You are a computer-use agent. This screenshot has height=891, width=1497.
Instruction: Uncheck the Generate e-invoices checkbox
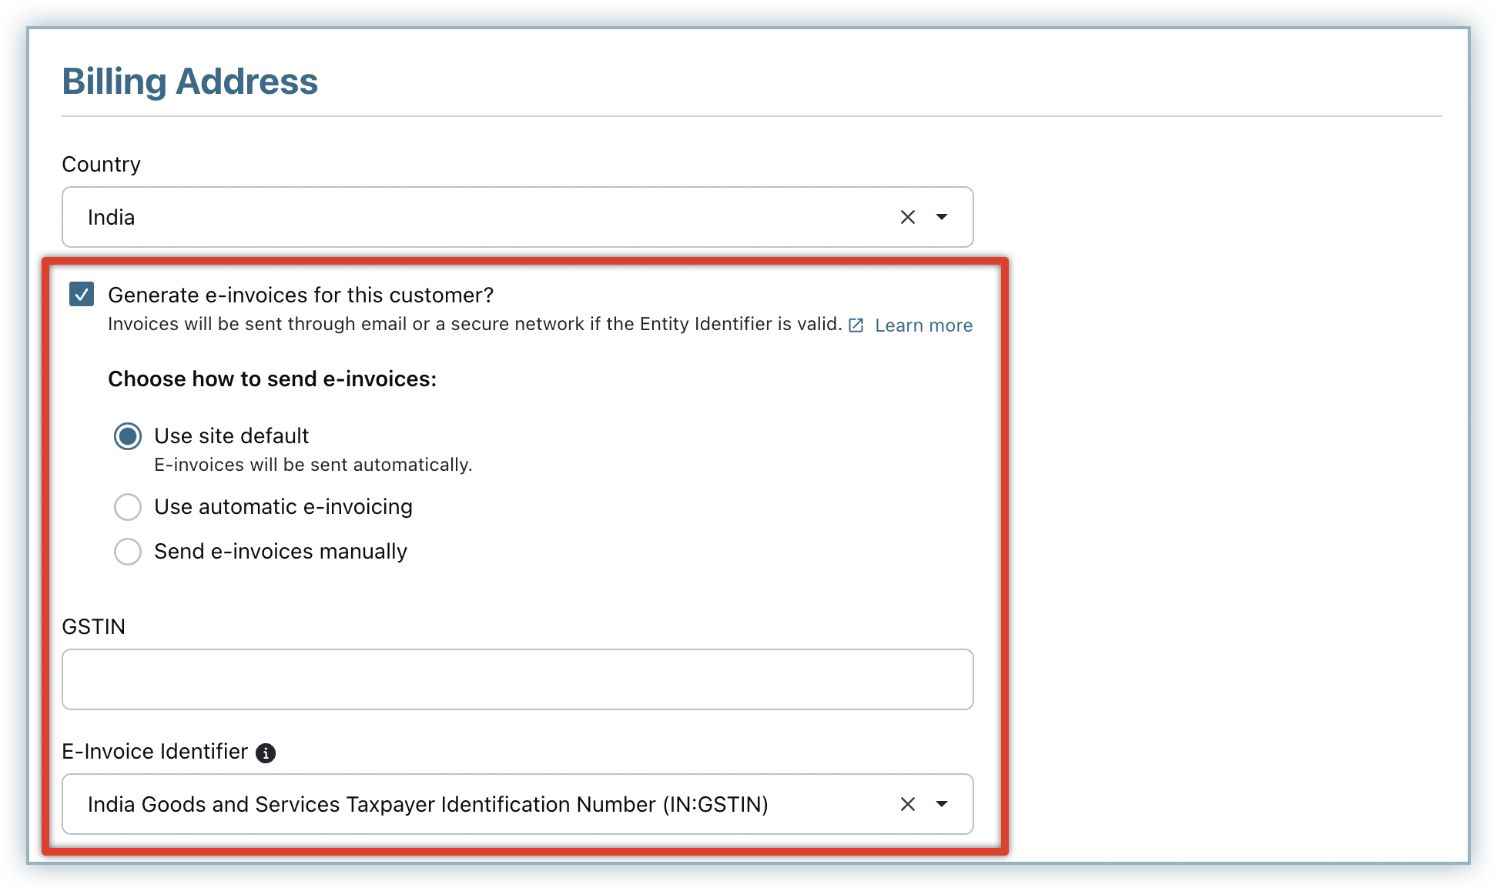pos(82,295)
